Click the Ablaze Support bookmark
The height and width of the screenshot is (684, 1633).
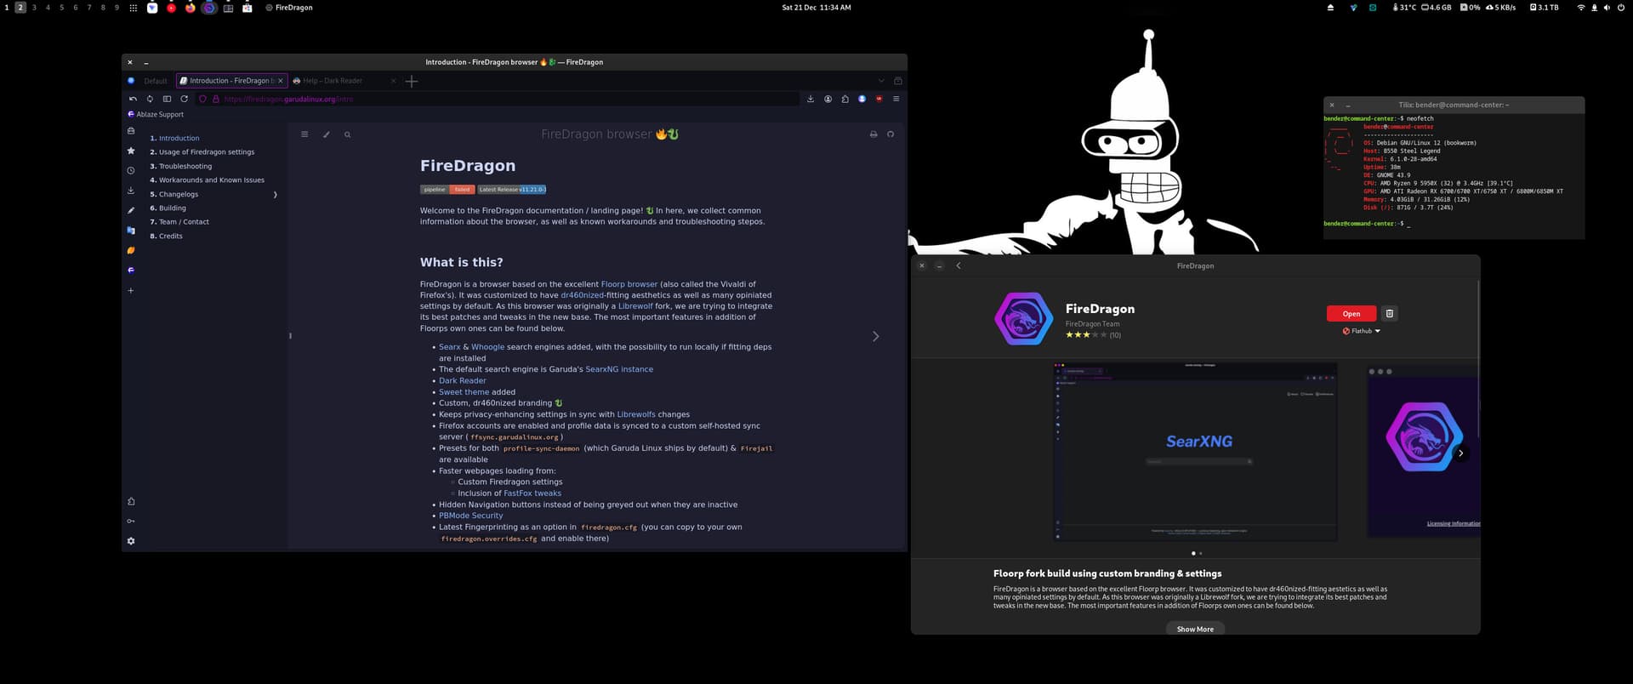(156, 114)
